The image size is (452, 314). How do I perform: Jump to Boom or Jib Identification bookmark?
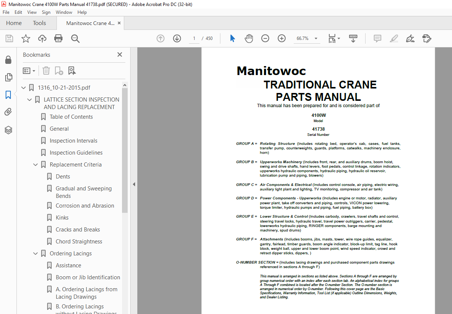click(88, 277)
